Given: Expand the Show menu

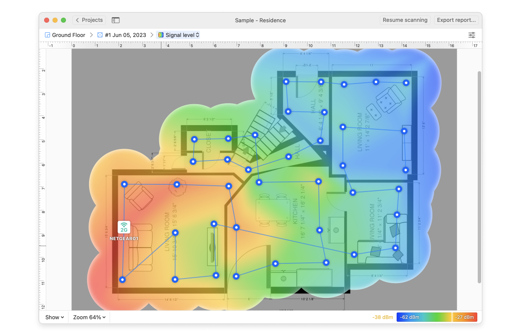Looking at the screenshot, I should tap(55, 318).
